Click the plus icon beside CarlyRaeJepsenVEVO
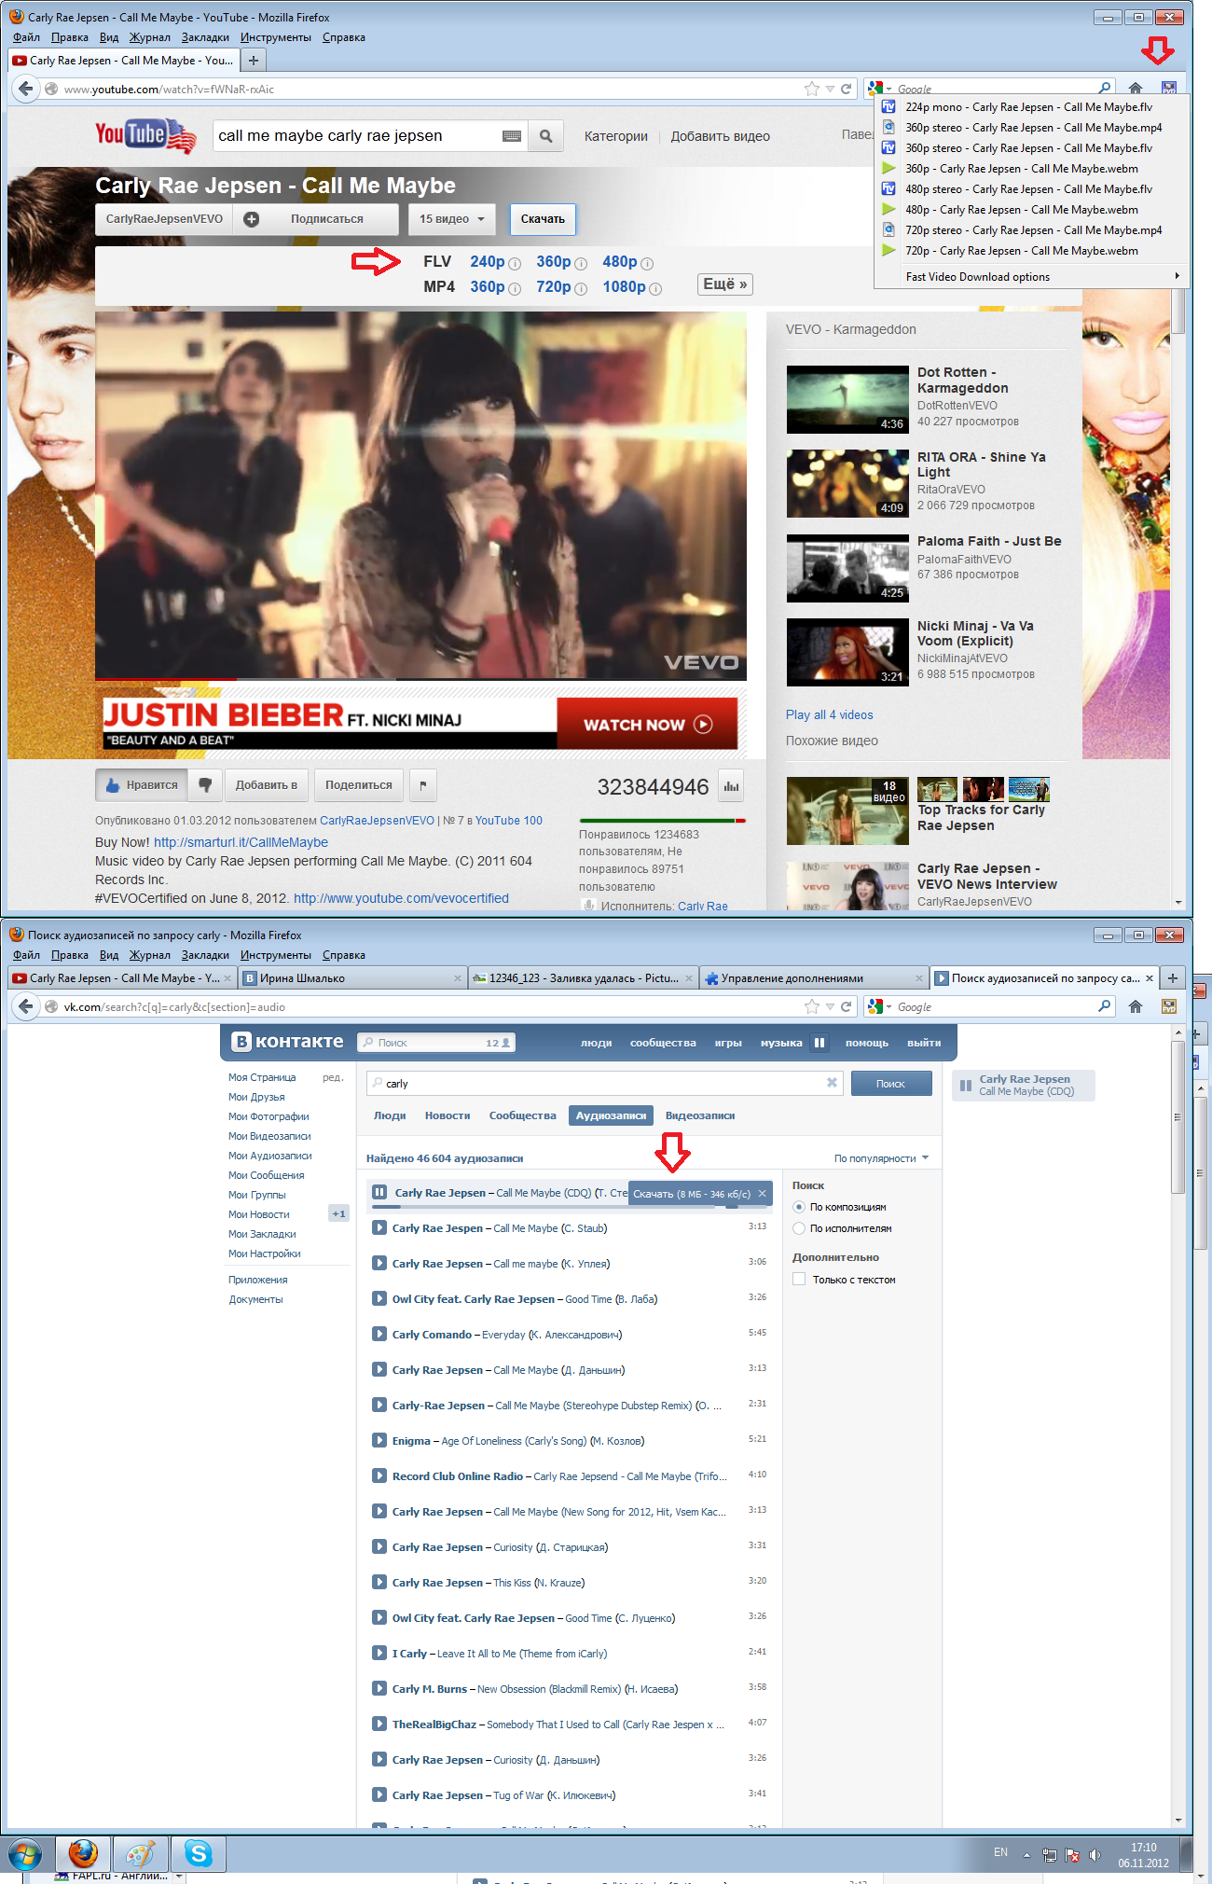This screenshot has height=1884, width=1212. tap(251, 219)
